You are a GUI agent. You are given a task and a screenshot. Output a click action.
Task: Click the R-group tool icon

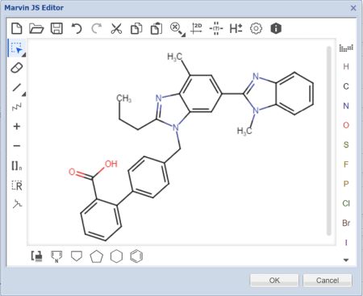pyautogui.click(x=17, y=186)
